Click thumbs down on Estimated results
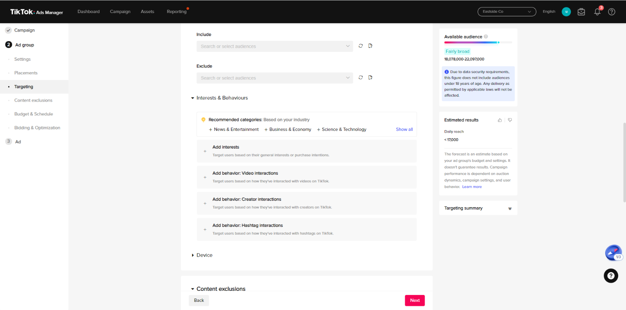This screenshot has height=310, width=626. click(510, 120)
